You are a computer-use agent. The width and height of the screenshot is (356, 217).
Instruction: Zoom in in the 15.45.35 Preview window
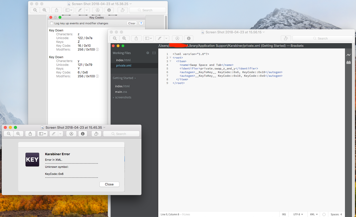pyautogui.click(x=18, y=134)
